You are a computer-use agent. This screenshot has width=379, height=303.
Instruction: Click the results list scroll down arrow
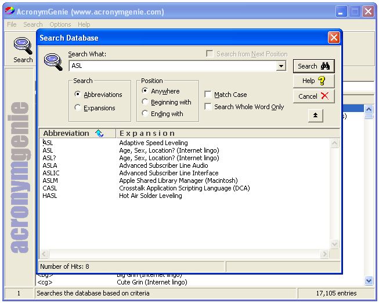[334, 244]
